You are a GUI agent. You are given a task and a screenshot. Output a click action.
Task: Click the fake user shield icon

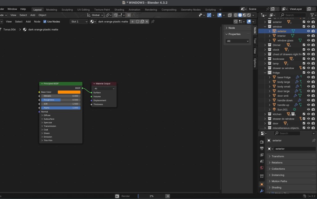138,22
